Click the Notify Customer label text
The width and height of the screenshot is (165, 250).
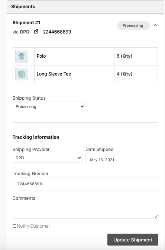click(x=33, y=226)
